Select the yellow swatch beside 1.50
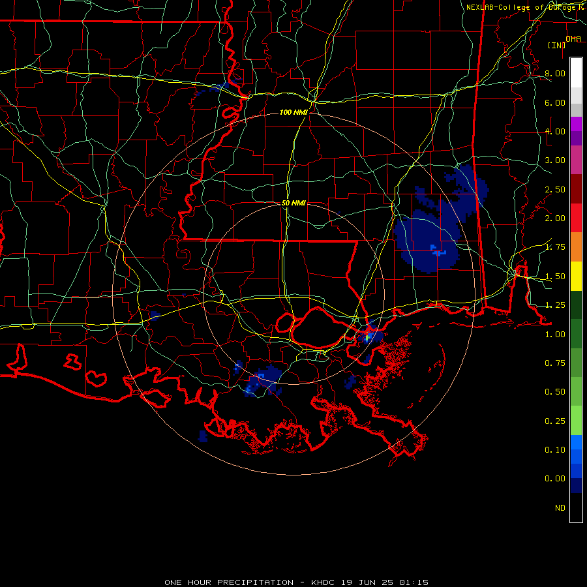Image resolution: width=587 pixels, height=587 pixels. tap(576, 276)
